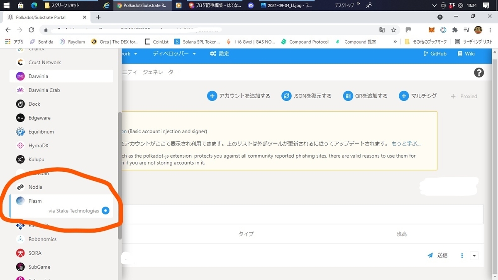Bookmark this page with star icon
498x280 pixels.
tap(393, 30)
